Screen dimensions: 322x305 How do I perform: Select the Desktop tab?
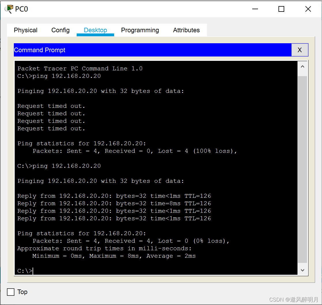pos(95,30)
